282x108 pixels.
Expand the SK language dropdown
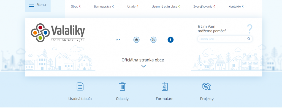[x=118, y=40]
